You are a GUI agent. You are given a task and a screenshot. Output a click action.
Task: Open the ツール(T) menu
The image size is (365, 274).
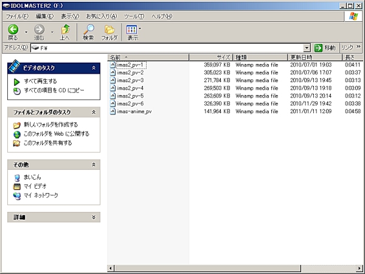click(x=134, y=16)
